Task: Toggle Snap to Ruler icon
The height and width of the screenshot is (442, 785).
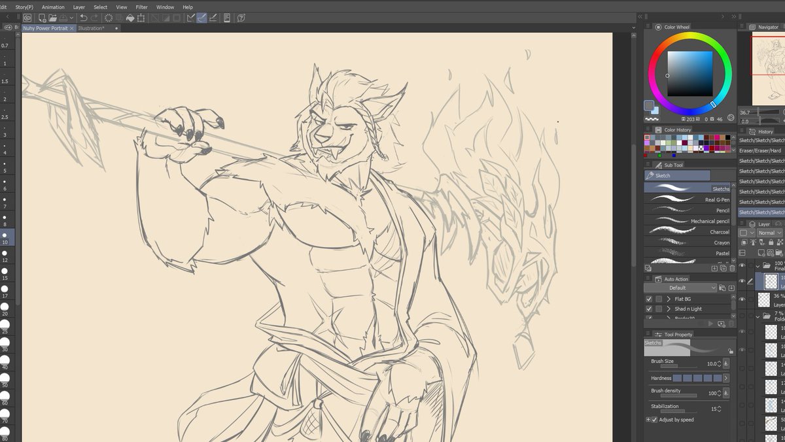Action: pos(191,18)
